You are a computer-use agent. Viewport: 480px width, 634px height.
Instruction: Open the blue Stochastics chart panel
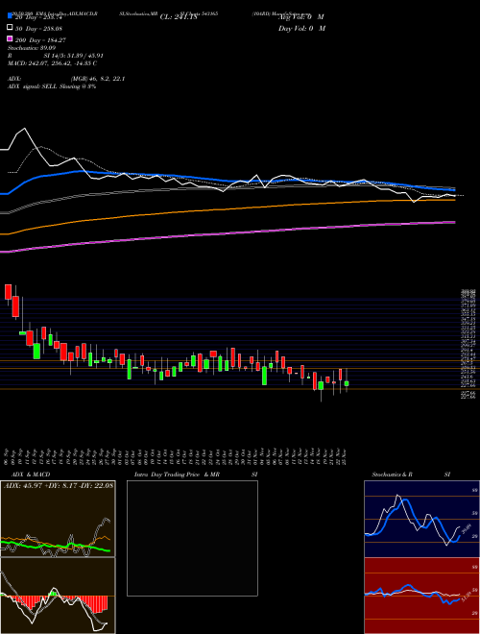[x=421, y=519]
